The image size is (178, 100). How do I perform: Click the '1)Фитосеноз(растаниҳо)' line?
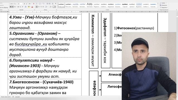(134, 28)
